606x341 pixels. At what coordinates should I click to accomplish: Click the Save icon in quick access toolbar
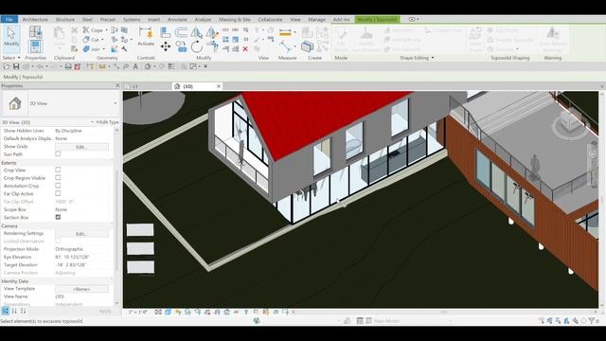16,66
